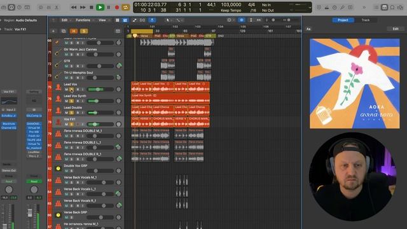The height and width of the screenshot is (229, 407).
Task: Open the scissors Editors icon
Action: [x=57, y=8]
